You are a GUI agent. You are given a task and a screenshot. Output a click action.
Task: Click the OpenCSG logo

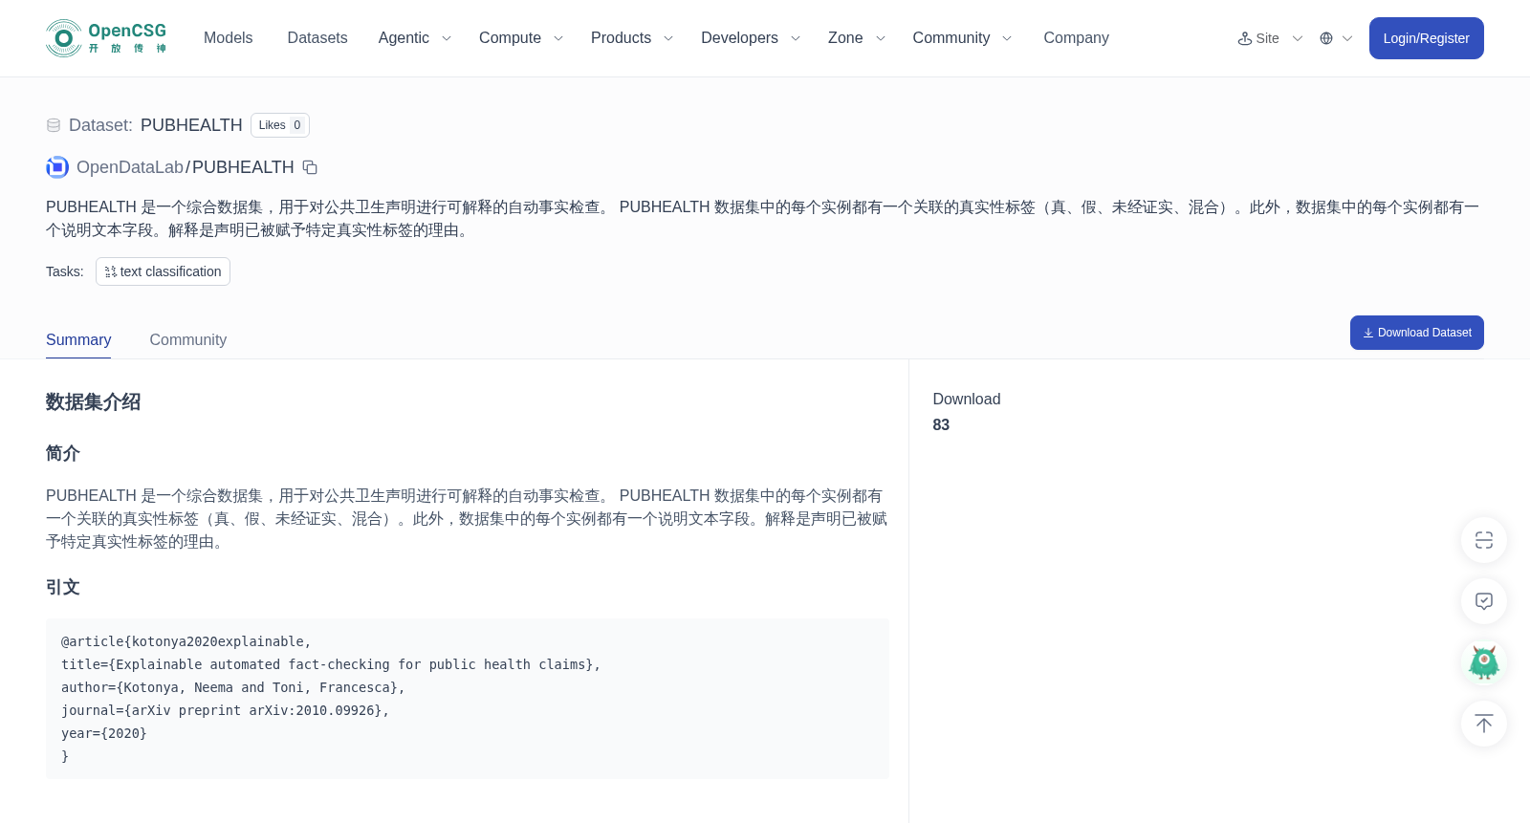pos(106,38)
